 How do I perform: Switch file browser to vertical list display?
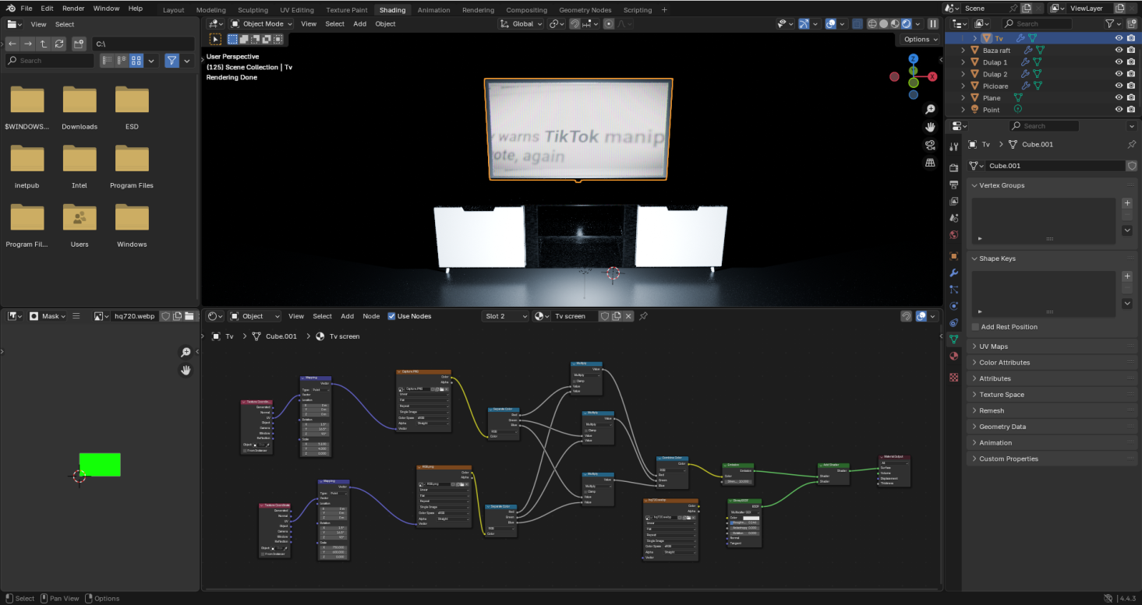point(107,60)
